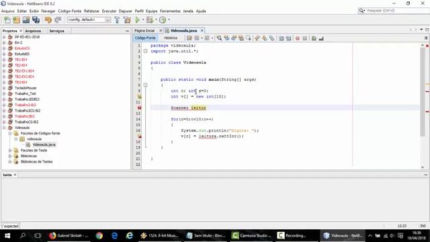Select the Histórico view button
The height and width of the screenshot is (242, 430).
(x=171, y=38)
